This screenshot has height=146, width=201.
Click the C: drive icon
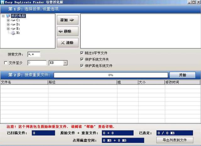(13, 20)
